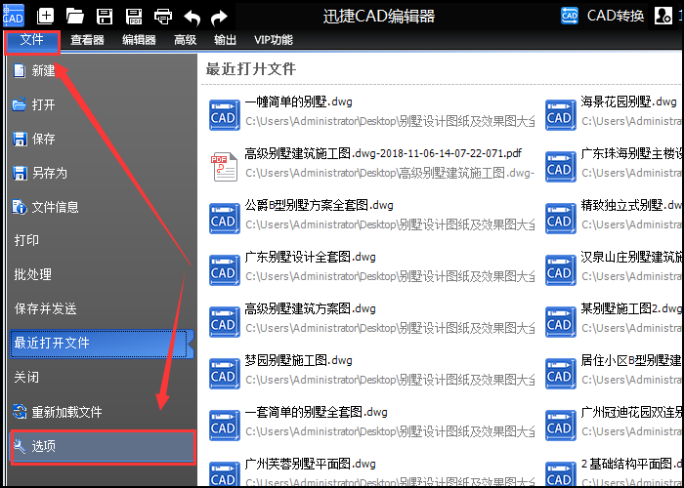Click the CAD转换 convert icon

(x=570, y=16)
